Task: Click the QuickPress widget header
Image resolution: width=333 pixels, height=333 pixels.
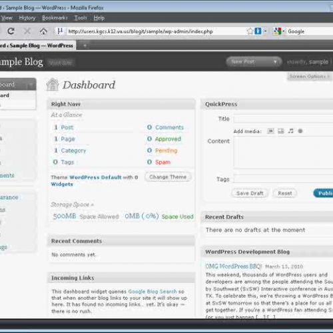Action: 267,104
